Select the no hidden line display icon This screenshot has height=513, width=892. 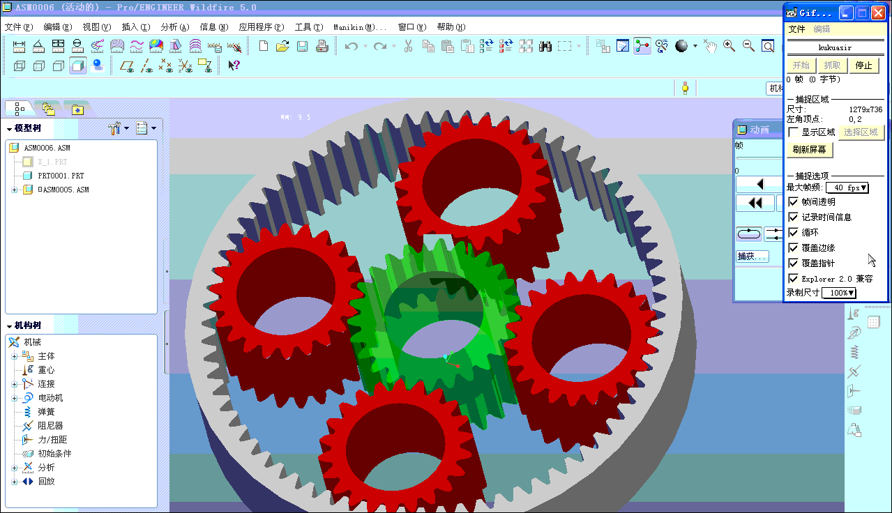point(59,66)
